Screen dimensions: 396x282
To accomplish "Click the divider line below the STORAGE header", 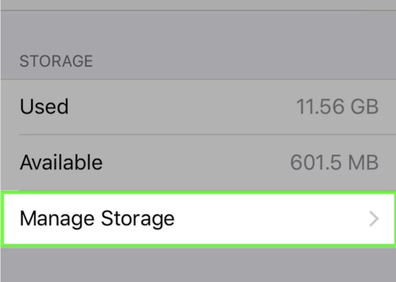I will 198,79.
